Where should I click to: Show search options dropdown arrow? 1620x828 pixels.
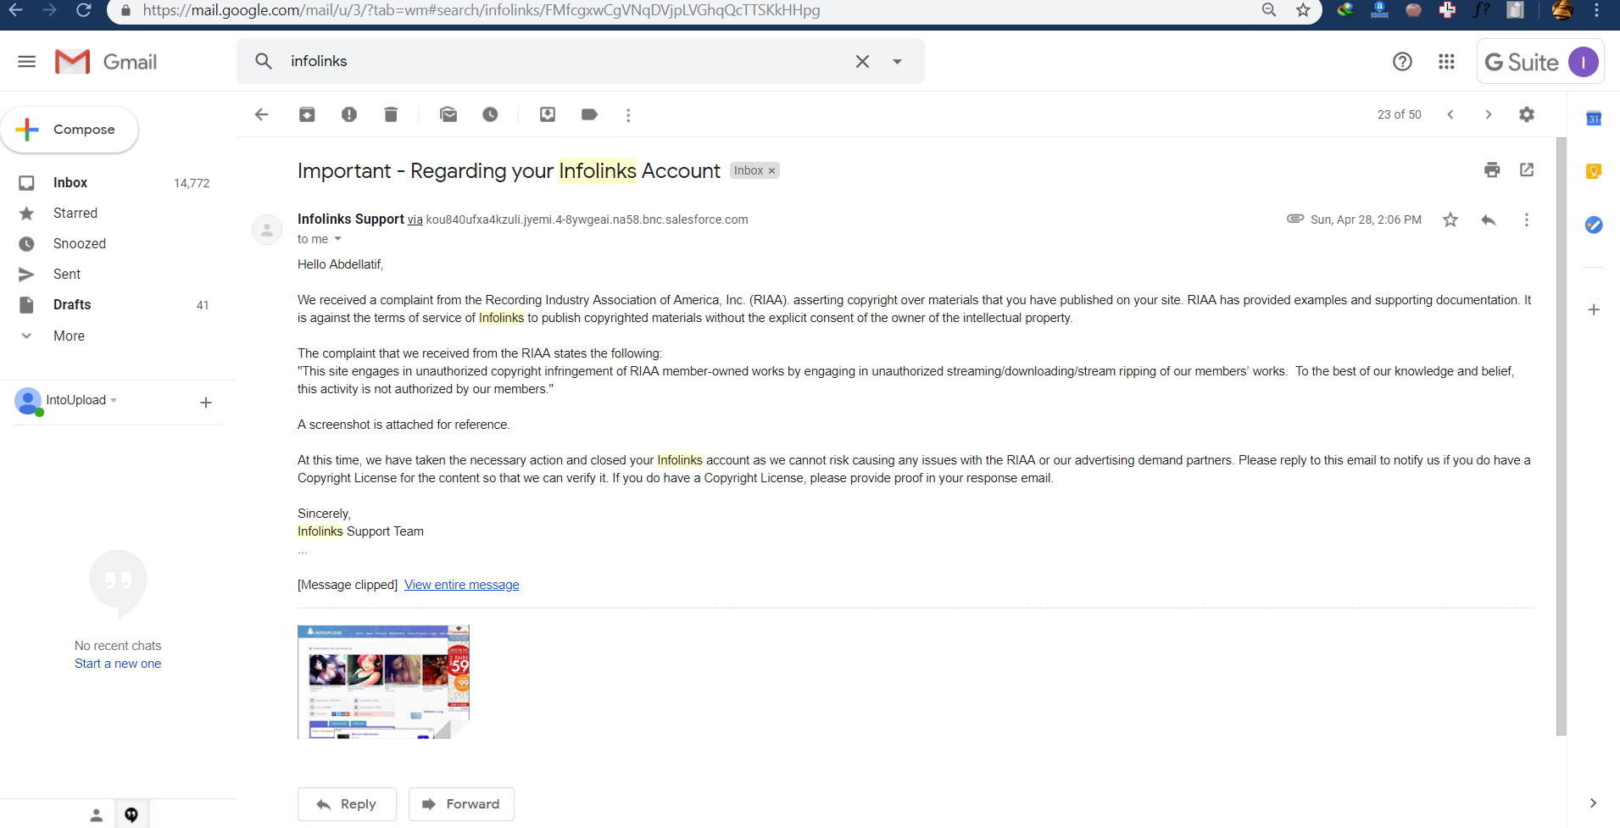[x=897, y=61]
